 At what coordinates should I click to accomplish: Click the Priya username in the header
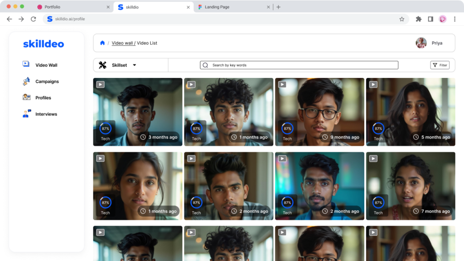(437, 43)
